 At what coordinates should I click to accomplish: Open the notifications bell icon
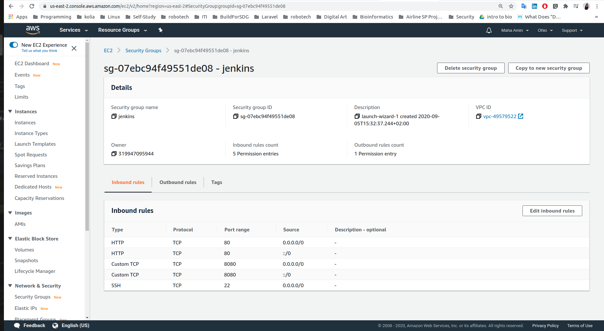point(489,30)
